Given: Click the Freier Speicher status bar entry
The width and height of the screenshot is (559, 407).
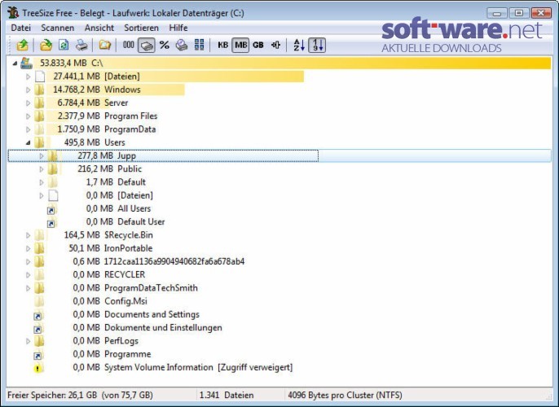Looking at the screenshot, I should pyautogui.click(x=80, y=396).
